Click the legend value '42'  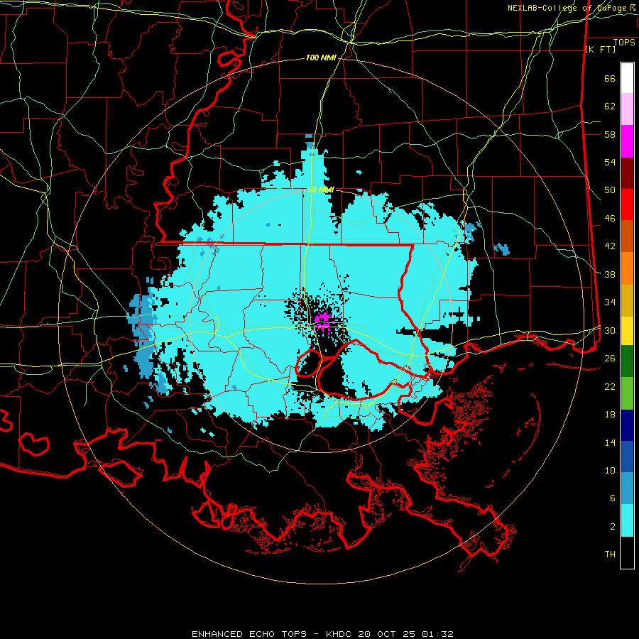click(x=610, y=246)
